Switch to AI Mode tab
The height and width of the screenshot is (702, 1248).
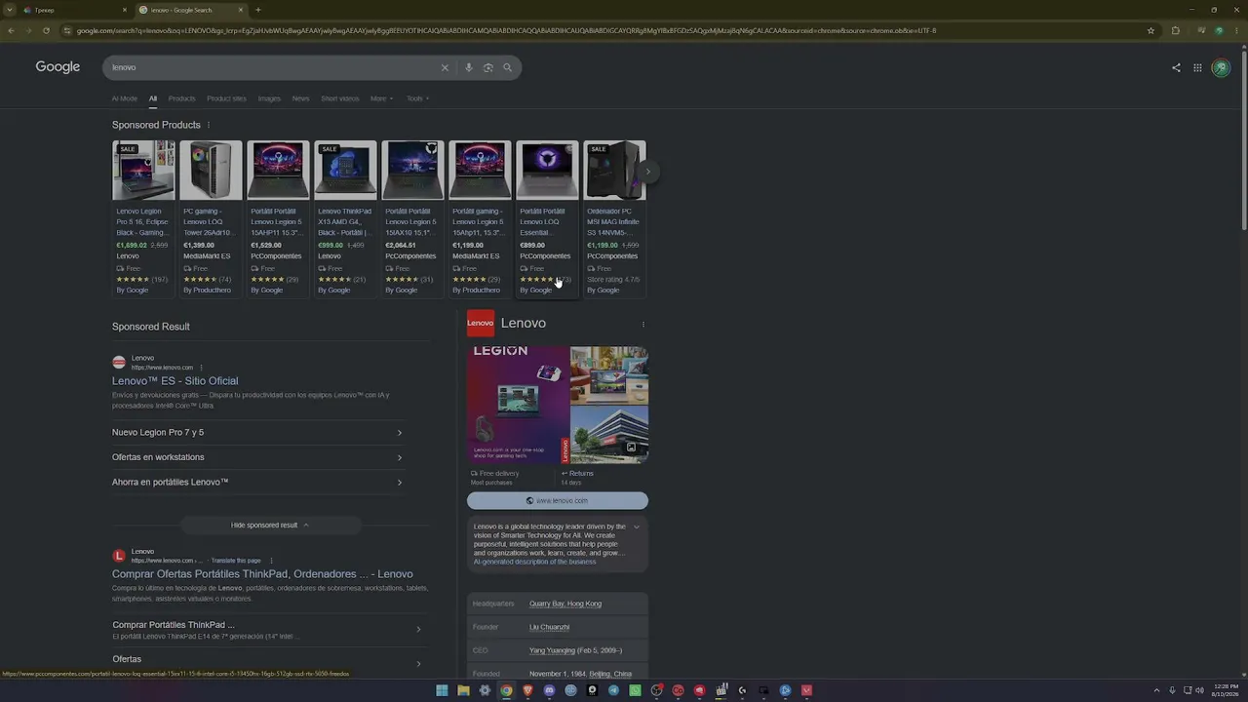(x=124, y=98)
